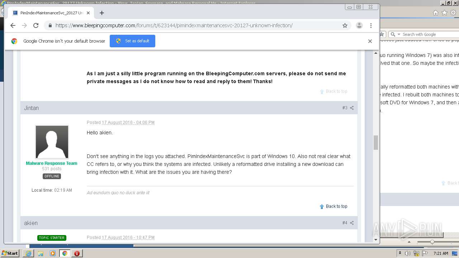The width and height of the screenshot is (459, 258).
Task: Open Windows Media Player on taskbar
Action: point(53,253)
